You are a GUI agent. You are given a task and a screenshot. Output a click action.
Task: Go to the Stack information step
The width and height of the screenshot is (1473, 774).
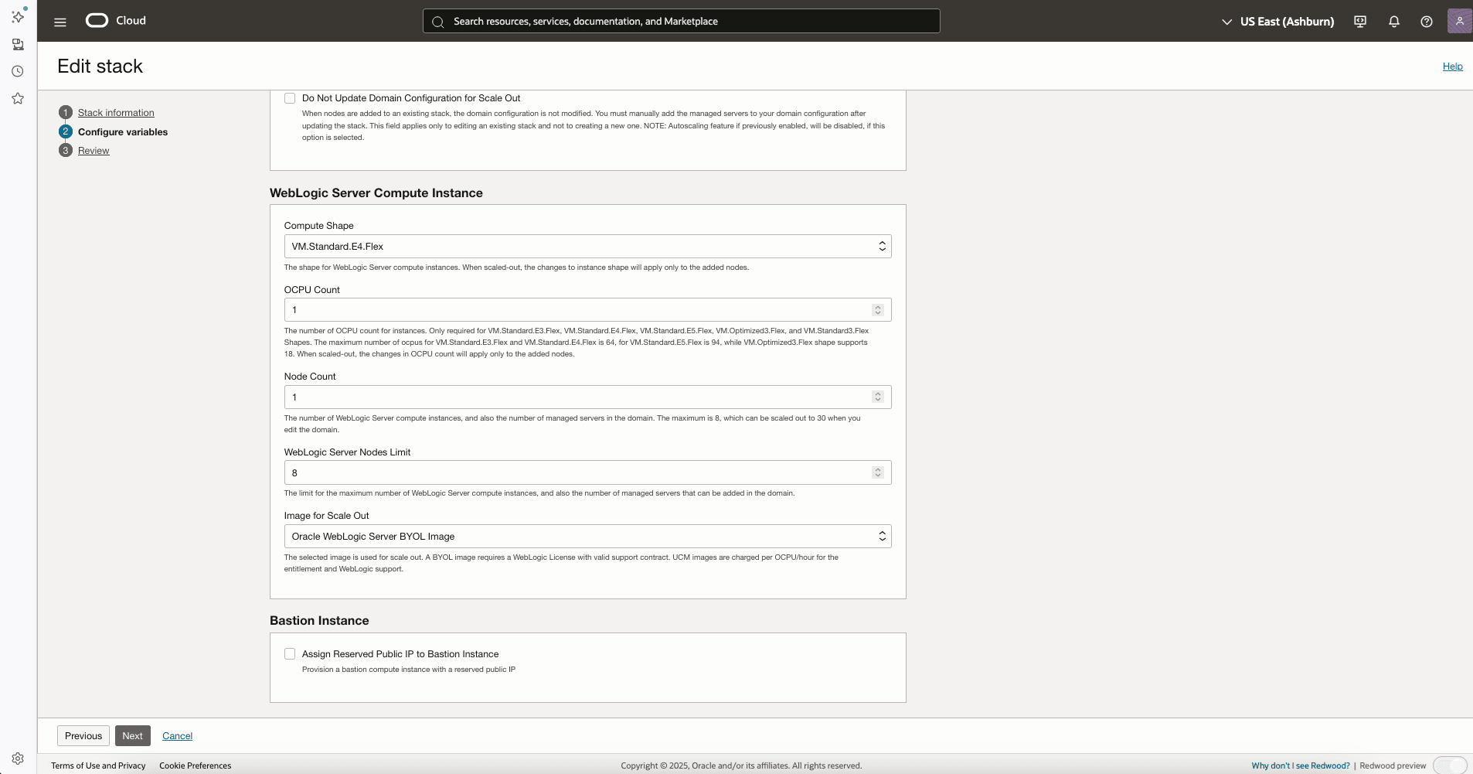(116, 113)
